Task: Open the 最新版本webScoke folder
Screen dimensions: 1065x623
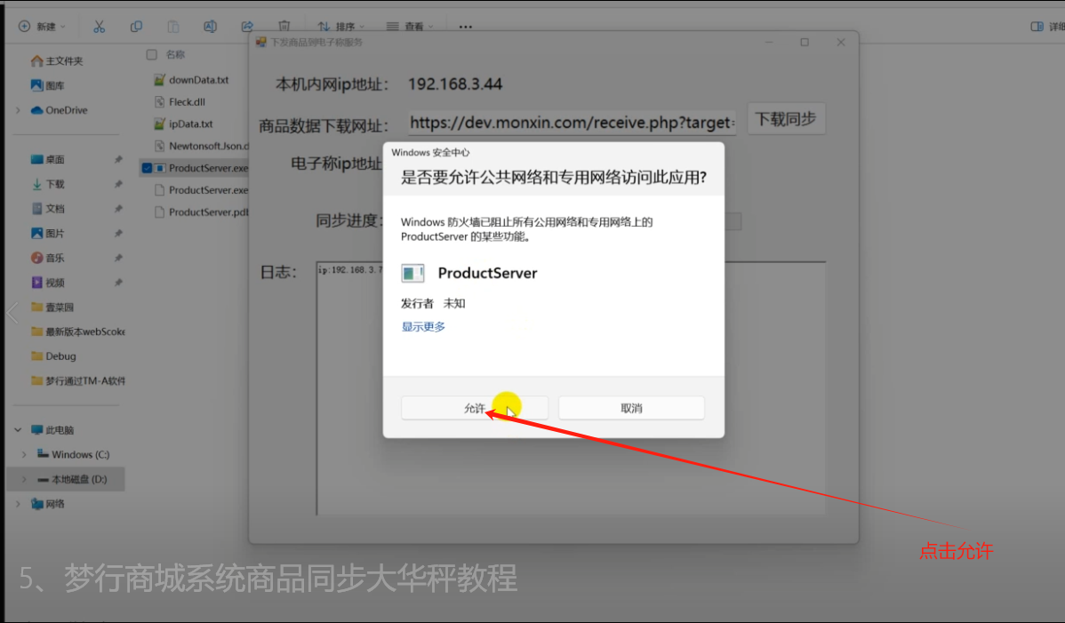Action: pyautogui.click(x=77, y=331)
